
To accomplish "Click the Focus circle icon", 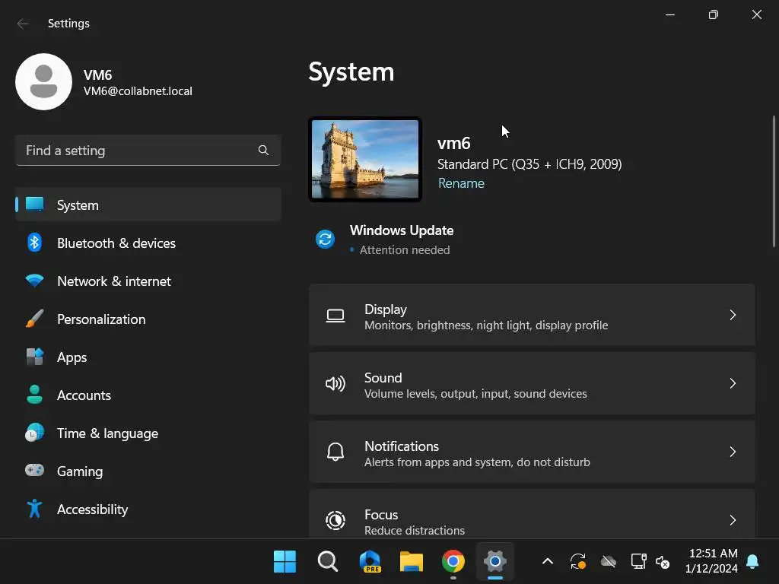I will [x=335, y=520].
